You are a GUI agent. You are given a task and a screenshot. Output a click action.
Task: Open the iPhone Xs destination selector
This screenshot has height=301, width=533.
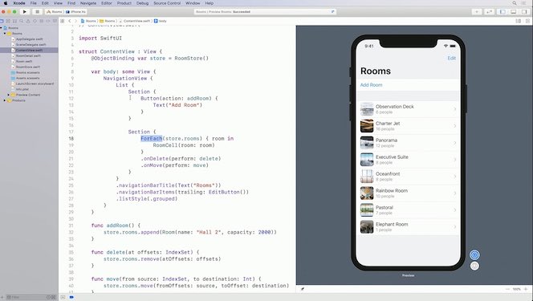coord(75,11)
